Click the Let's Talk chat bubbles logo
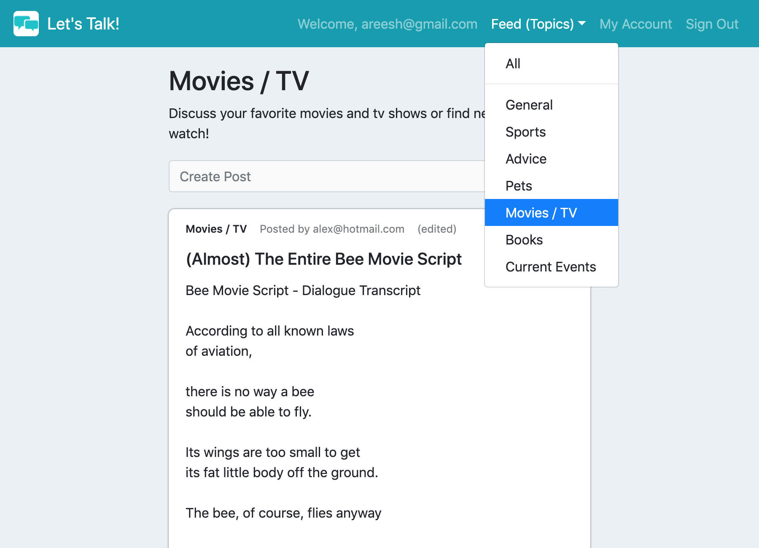Image resolution: width=759 pixels, height=548 pixels. (x=26, y=24)
